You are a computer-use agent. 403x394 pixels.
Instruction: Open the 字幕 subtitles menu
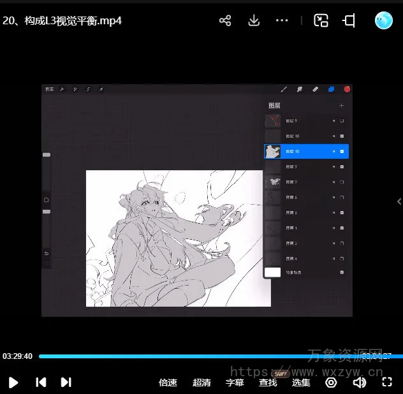235,383
